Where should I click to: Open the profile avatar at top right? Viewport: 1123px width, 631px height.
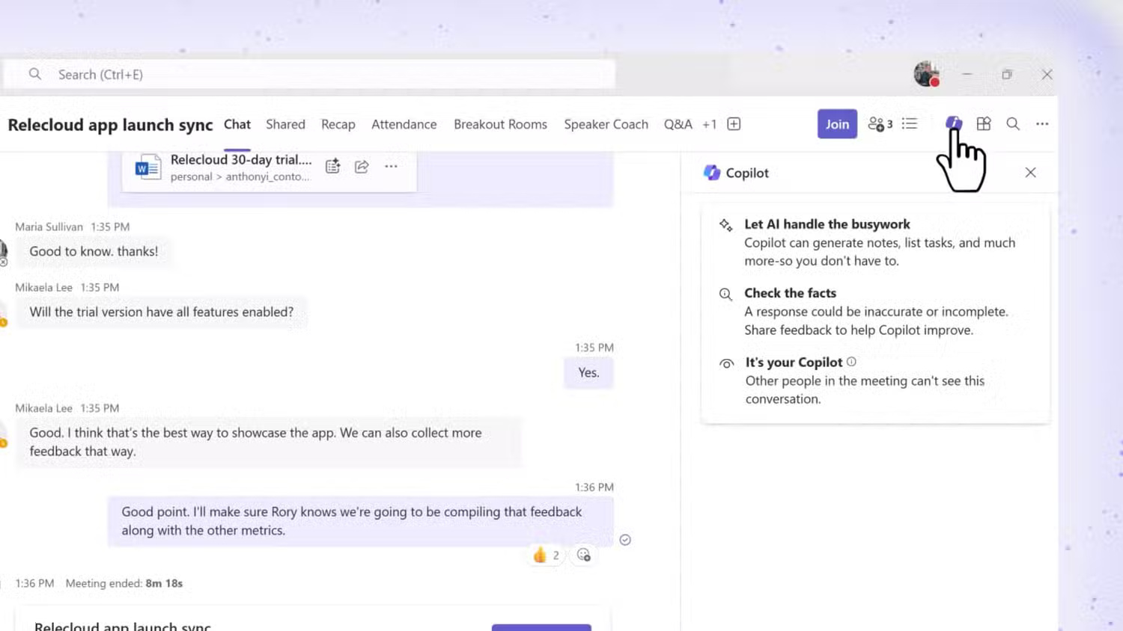tap(927, 74)
